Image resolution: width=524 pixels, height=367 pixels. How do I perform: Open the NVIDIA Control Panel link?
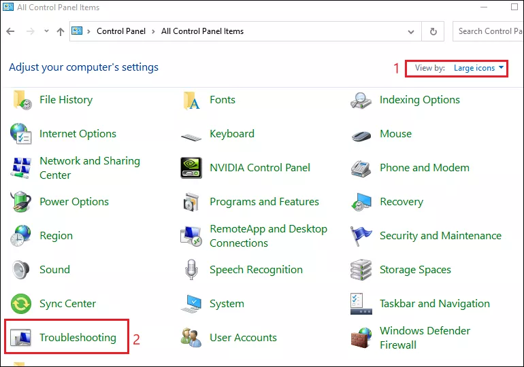pyautogui.click(x=260, y=167)
